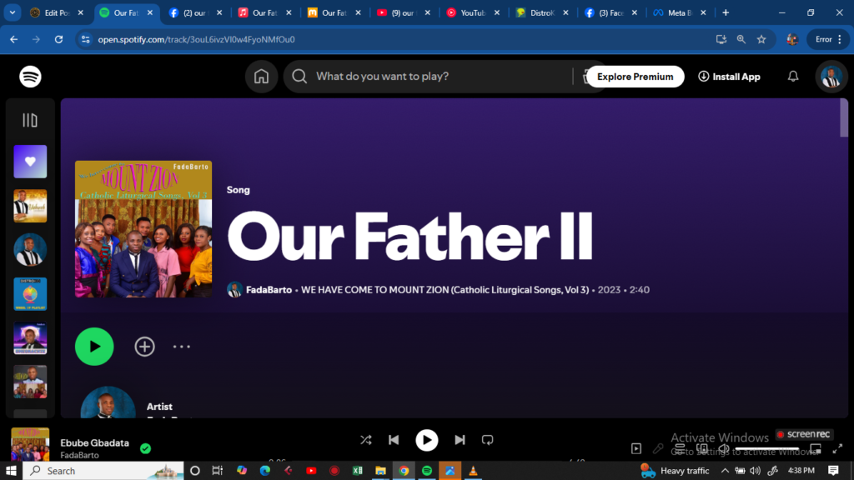The height and width of the screenshot is (480, 854).
Task: Switch to the YouTube browser tab
Action: 475,12
